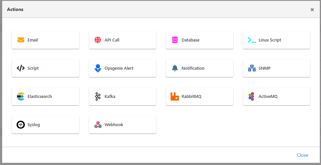This screenshot has width=321, height=165.
Task: Click the Email envelope icon
Action: click(x=21, y=40)
